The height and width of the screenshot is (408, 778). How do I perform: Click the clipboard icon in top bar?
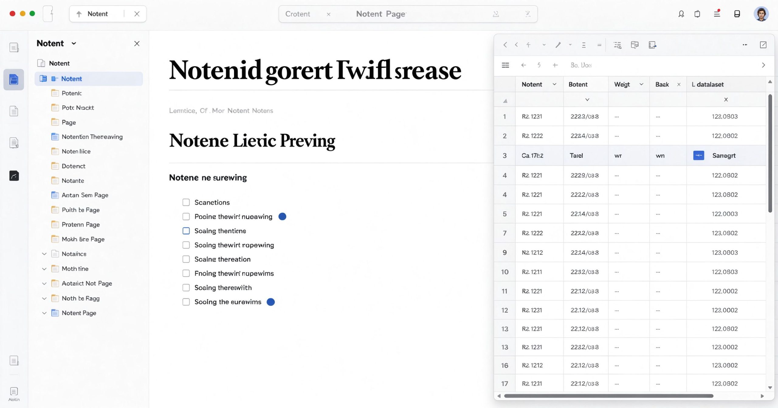coord(697,14)
